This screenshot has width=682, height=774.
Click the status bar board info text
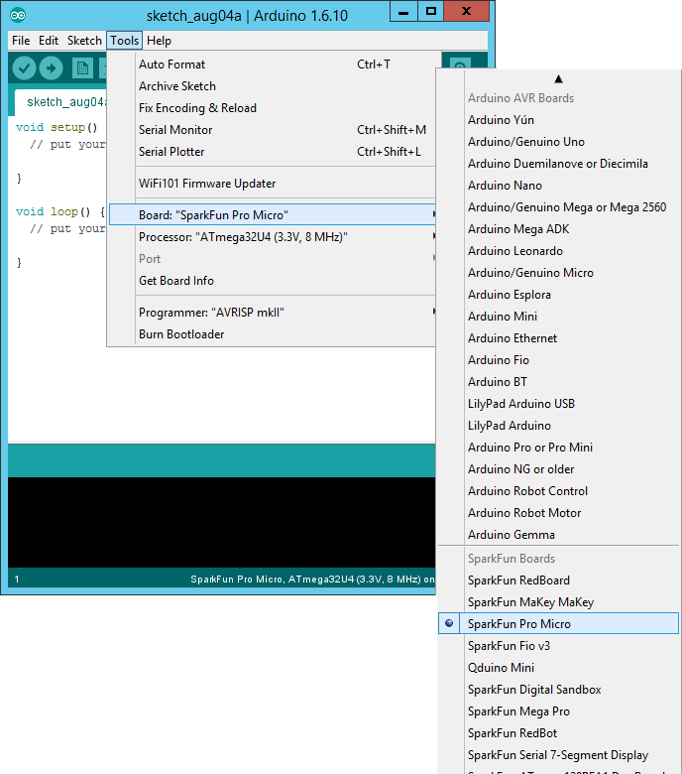(x=312, y=580)
